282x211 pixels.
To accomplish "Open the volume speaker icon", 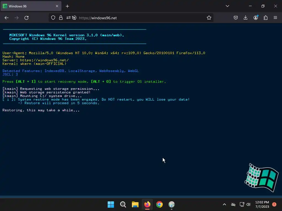I will 248,204.
